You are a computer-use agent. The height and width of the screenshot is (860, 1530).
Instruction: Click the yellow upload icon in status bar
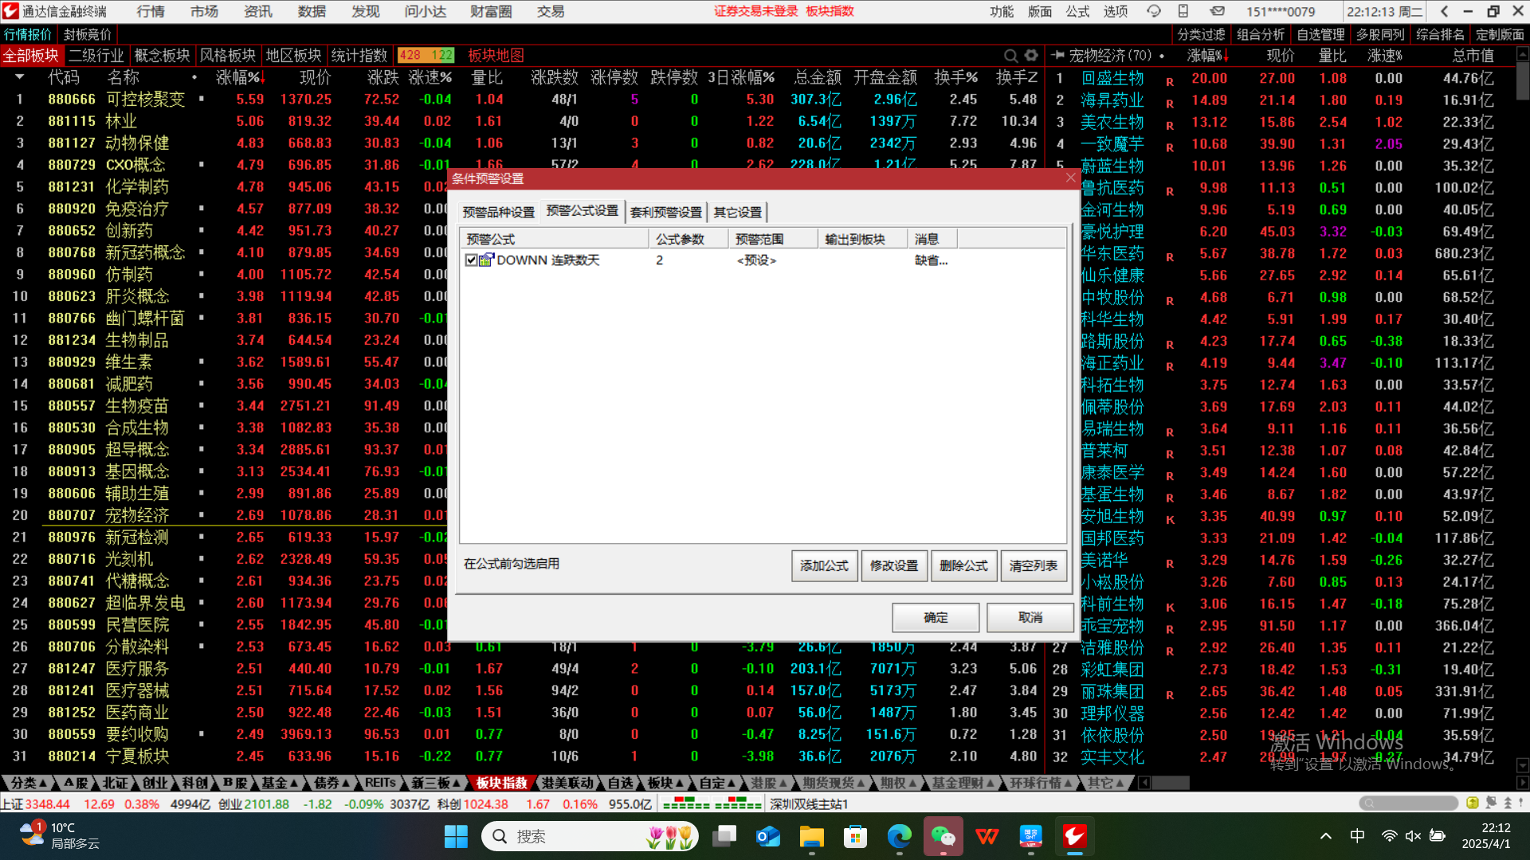[x=1472, y=803]
